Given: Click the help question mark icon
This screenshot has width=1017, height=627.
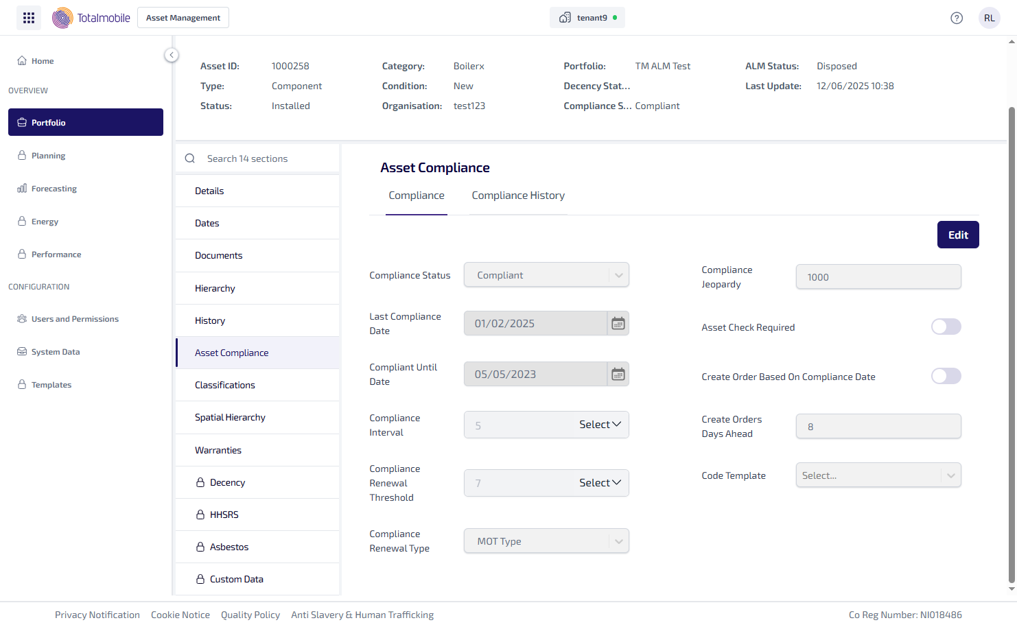Looking at the screenshot, I should (956, 18).
